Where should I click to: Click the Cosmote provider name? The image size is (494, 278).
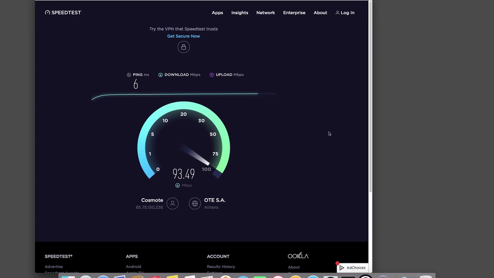coord(152,200)
